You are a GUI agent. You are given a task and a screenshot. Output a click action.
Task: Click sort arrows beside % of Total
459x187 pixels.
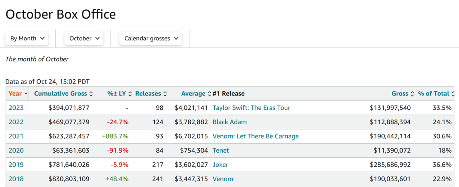[x=453, y=94]
